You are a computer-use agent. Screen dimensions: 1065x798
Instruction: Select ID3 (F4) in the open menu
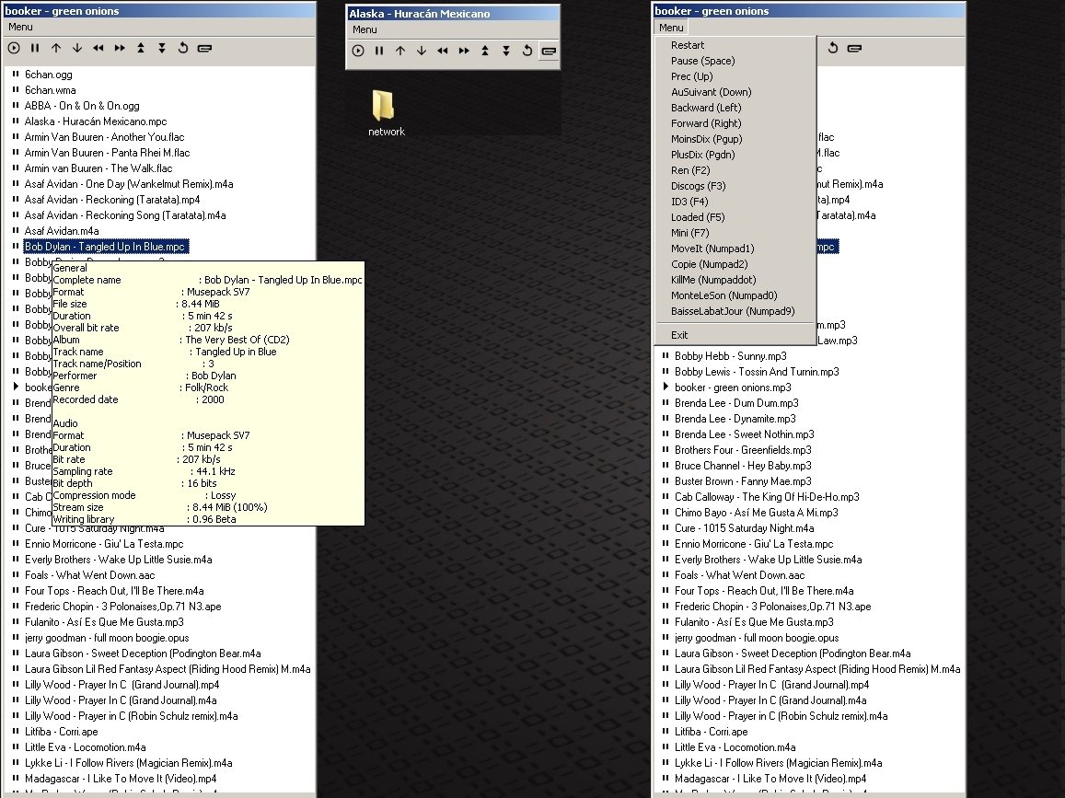(x=689, y=202)
